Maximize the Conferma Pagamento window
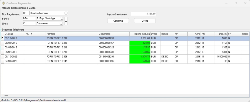Viewport: 250px width, 102px height. pos(235,3)
